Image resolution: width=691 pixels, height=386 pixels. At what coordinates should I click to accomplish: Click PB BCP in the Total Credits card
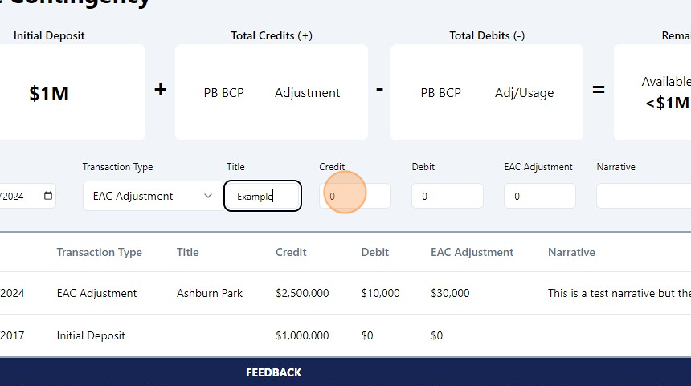pos(223,93)
